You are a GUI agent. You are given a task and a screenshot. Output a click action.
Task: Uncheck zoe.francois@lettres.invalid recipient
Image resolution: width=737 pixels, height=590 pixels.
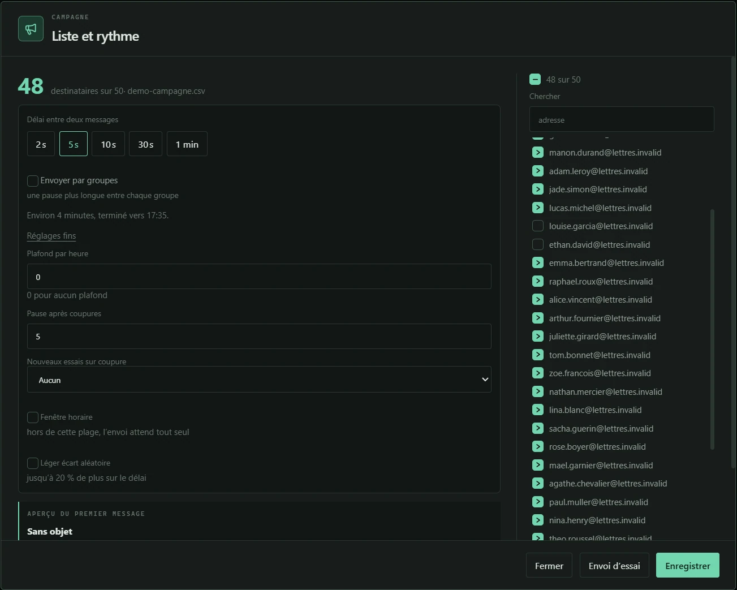pos(538,373)
